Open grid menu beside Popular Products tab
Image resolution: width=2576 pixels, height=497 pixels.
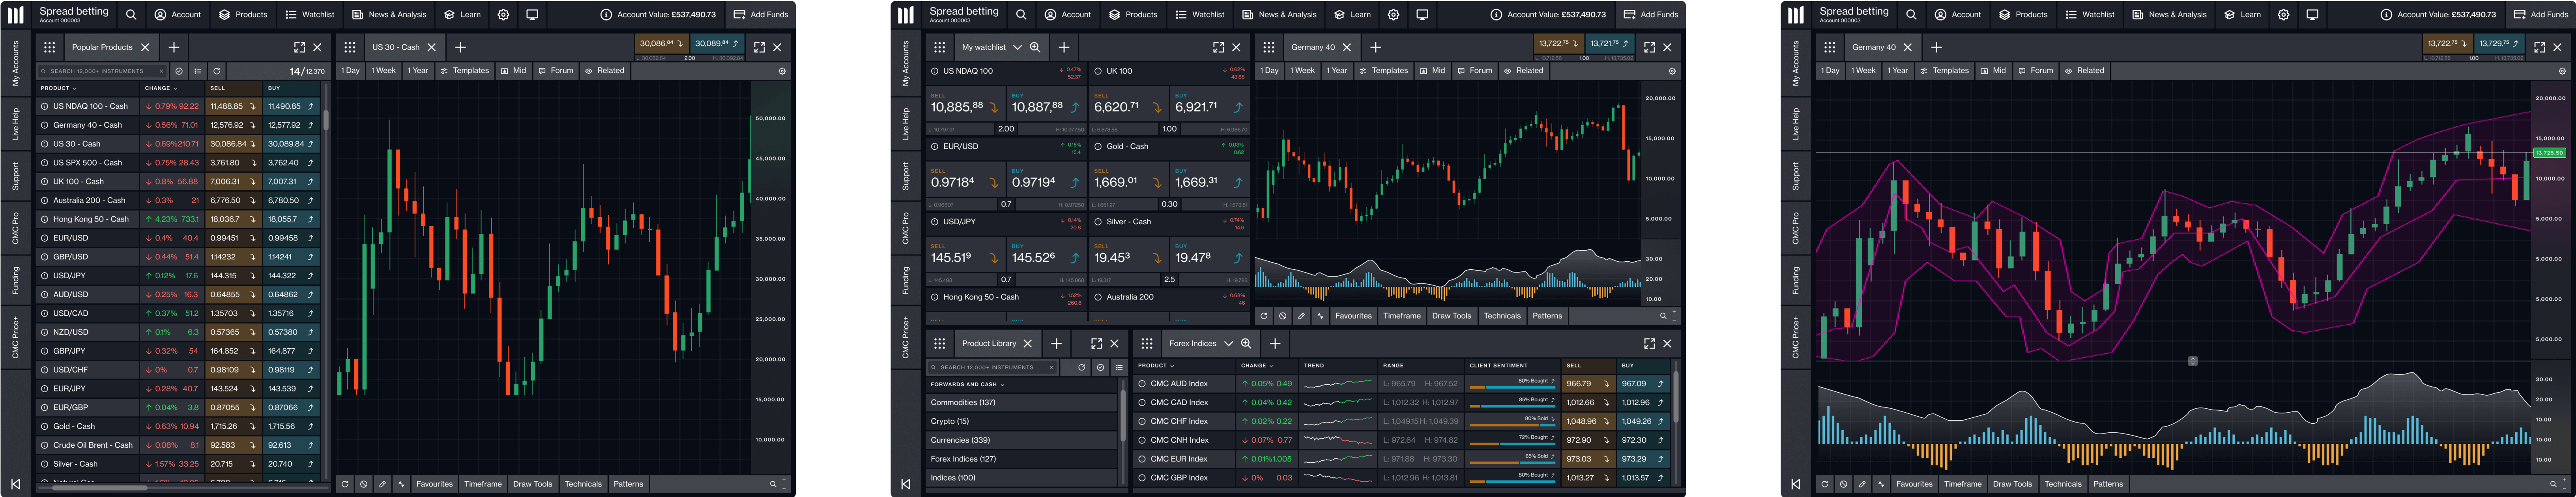pyautogui.click(x=49, y=47)
